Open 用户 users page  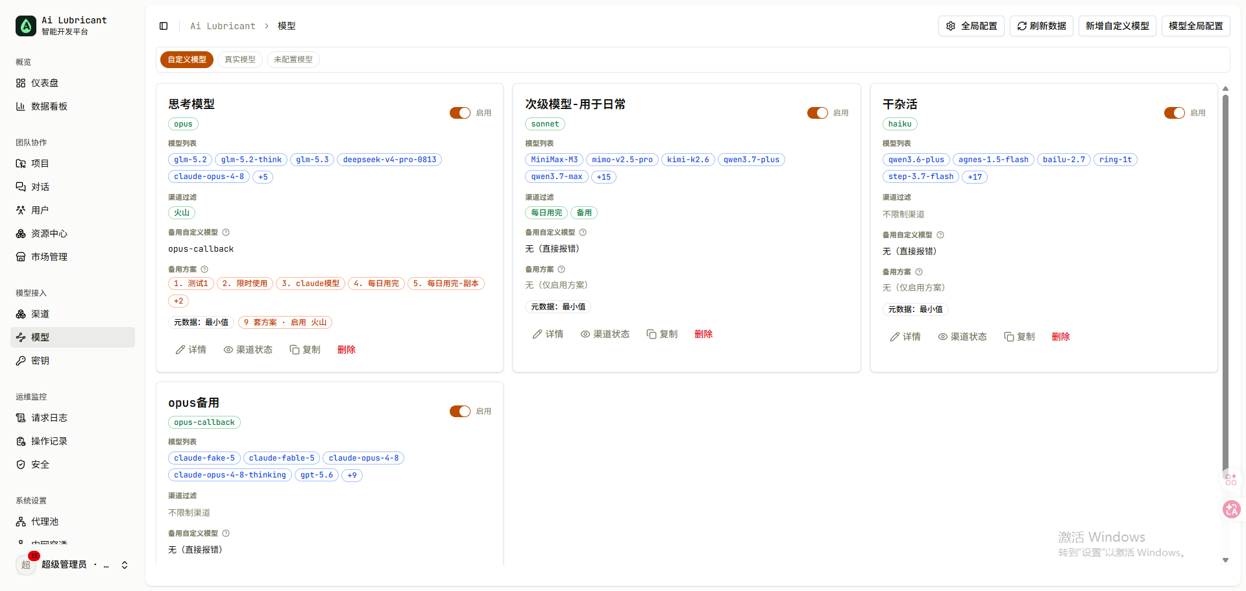coord(73,210)
